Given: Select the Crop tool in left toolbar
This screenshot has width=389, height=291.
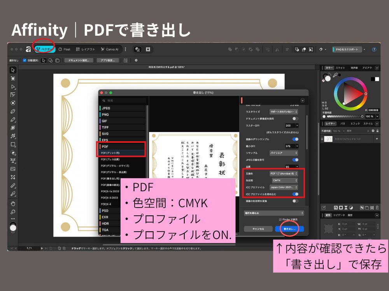Looking at the screenshot, I should click(x=13, y=177).
